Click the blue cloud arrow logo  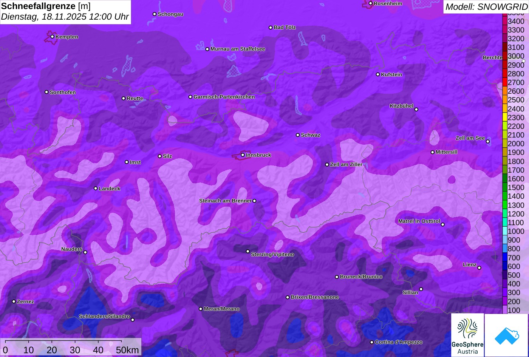[x=506, y=335]
